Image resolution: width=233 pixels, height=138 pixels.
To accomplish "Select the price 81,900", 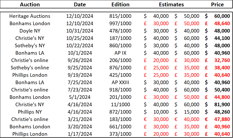I will [x=222, y=104].
